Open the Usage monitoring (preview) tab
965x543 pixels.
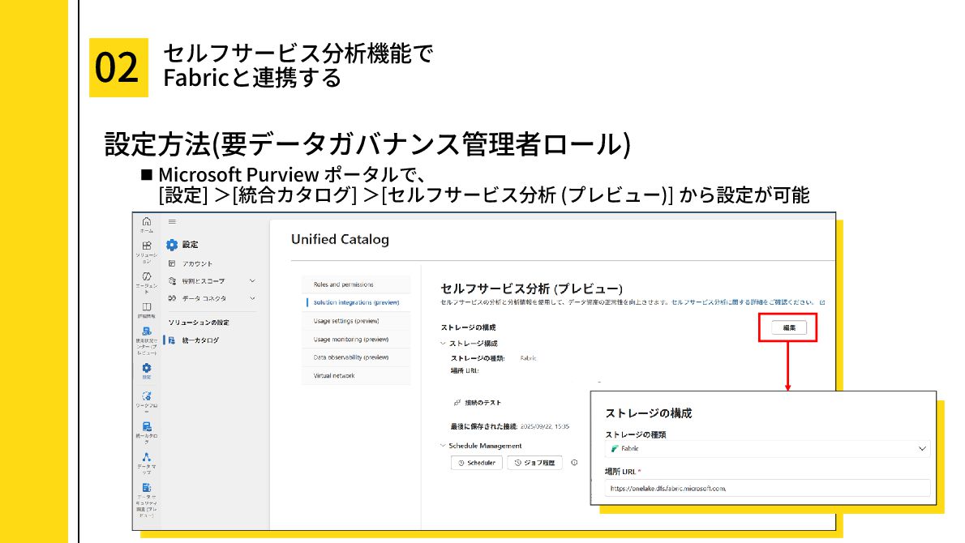[x=356, y=339]
